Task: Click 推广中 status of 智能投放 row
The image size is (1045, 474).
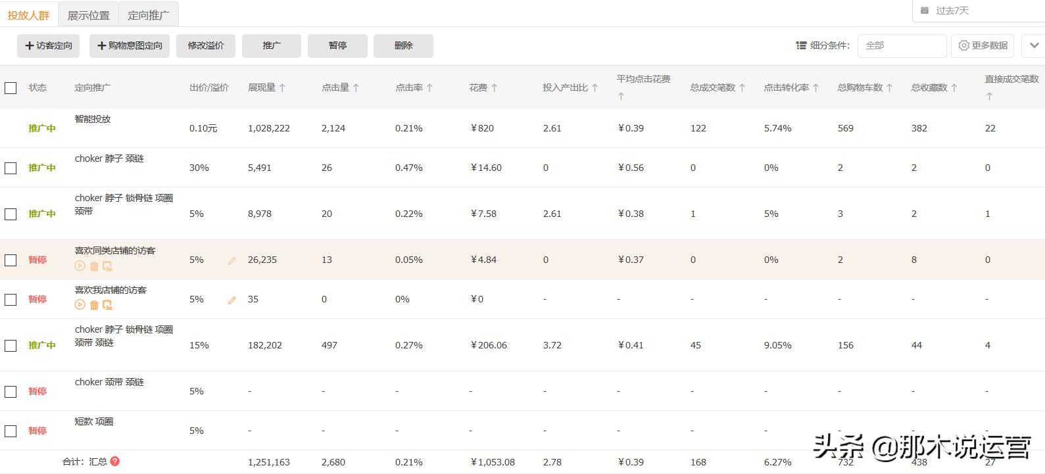Action: click(x=42, y=128)
